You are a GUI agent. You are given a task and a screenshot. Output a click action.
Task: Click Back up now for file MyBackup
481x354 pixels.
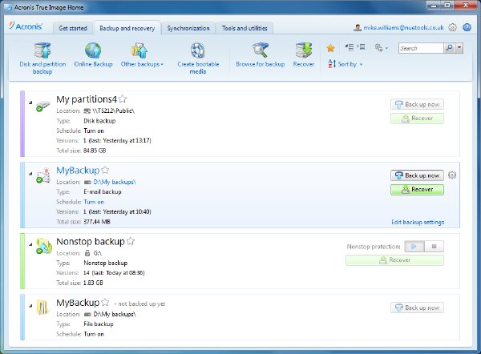coord(417,308)
